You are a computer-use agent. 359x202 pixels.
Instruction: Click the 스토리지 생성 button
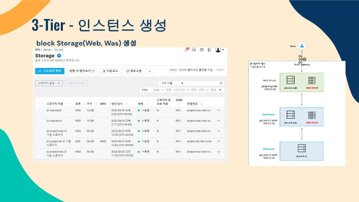[x=50, y=71]
